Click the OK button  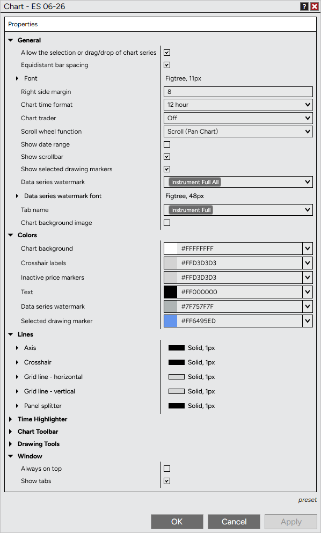tap(177, 522)
